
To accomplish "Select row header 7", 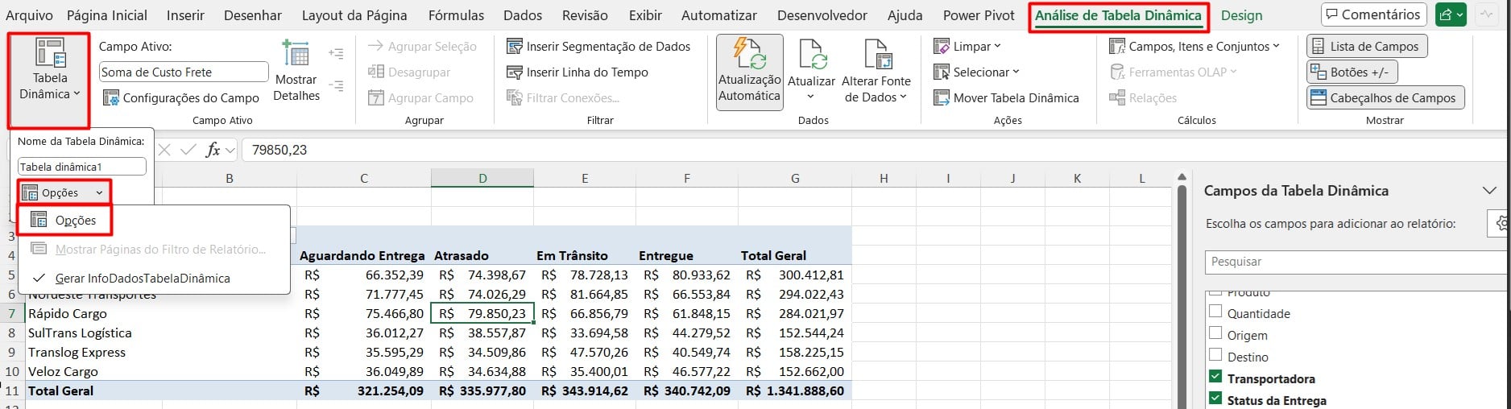I will tap(12, 313).
